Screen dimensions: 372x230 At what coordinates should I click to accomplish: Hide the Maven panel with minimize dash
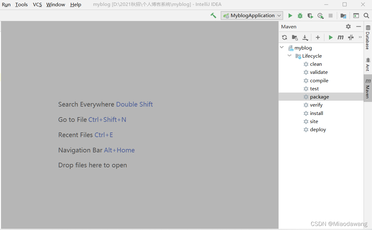359,27
